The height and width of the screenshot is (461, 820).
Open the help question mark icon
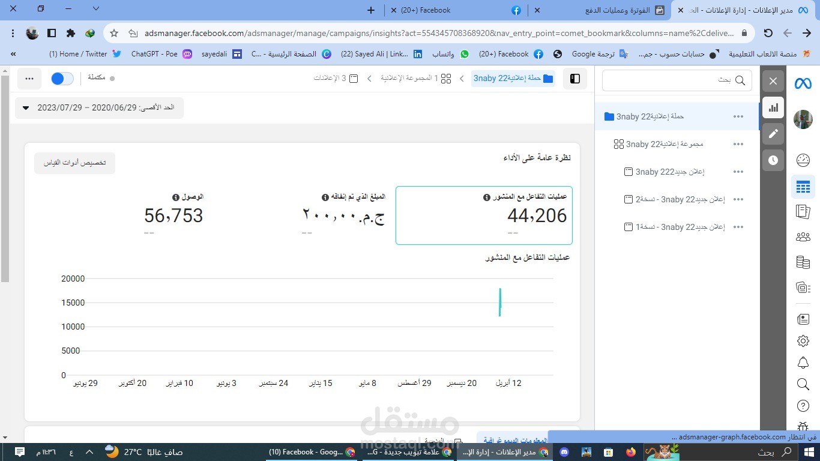(803, 406)
